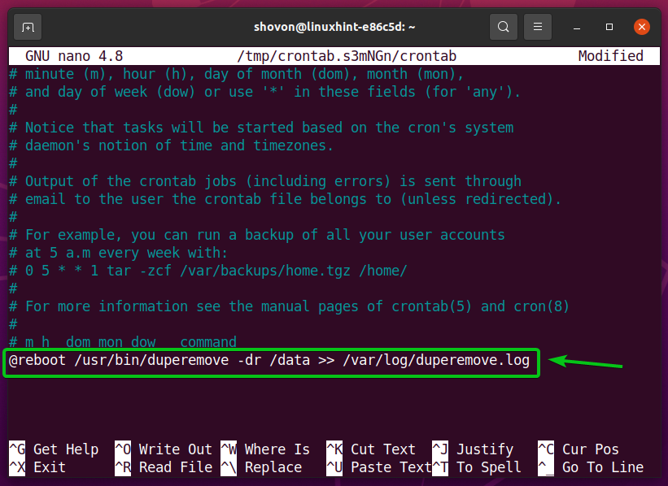Click the window title shovon@linuxhint-e86c5d
The height and width of the screenshot is (486, 668).
click(334, 28)
